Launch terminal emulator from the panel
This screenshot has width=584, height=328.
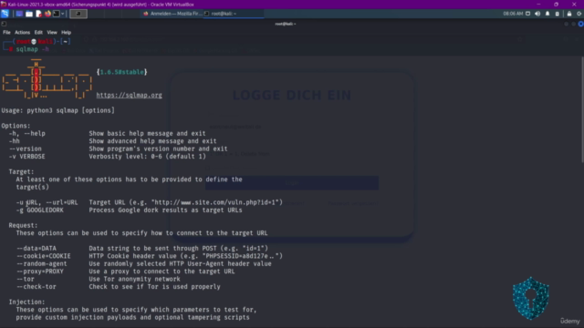pyautogui.click(x=57, y=14)
